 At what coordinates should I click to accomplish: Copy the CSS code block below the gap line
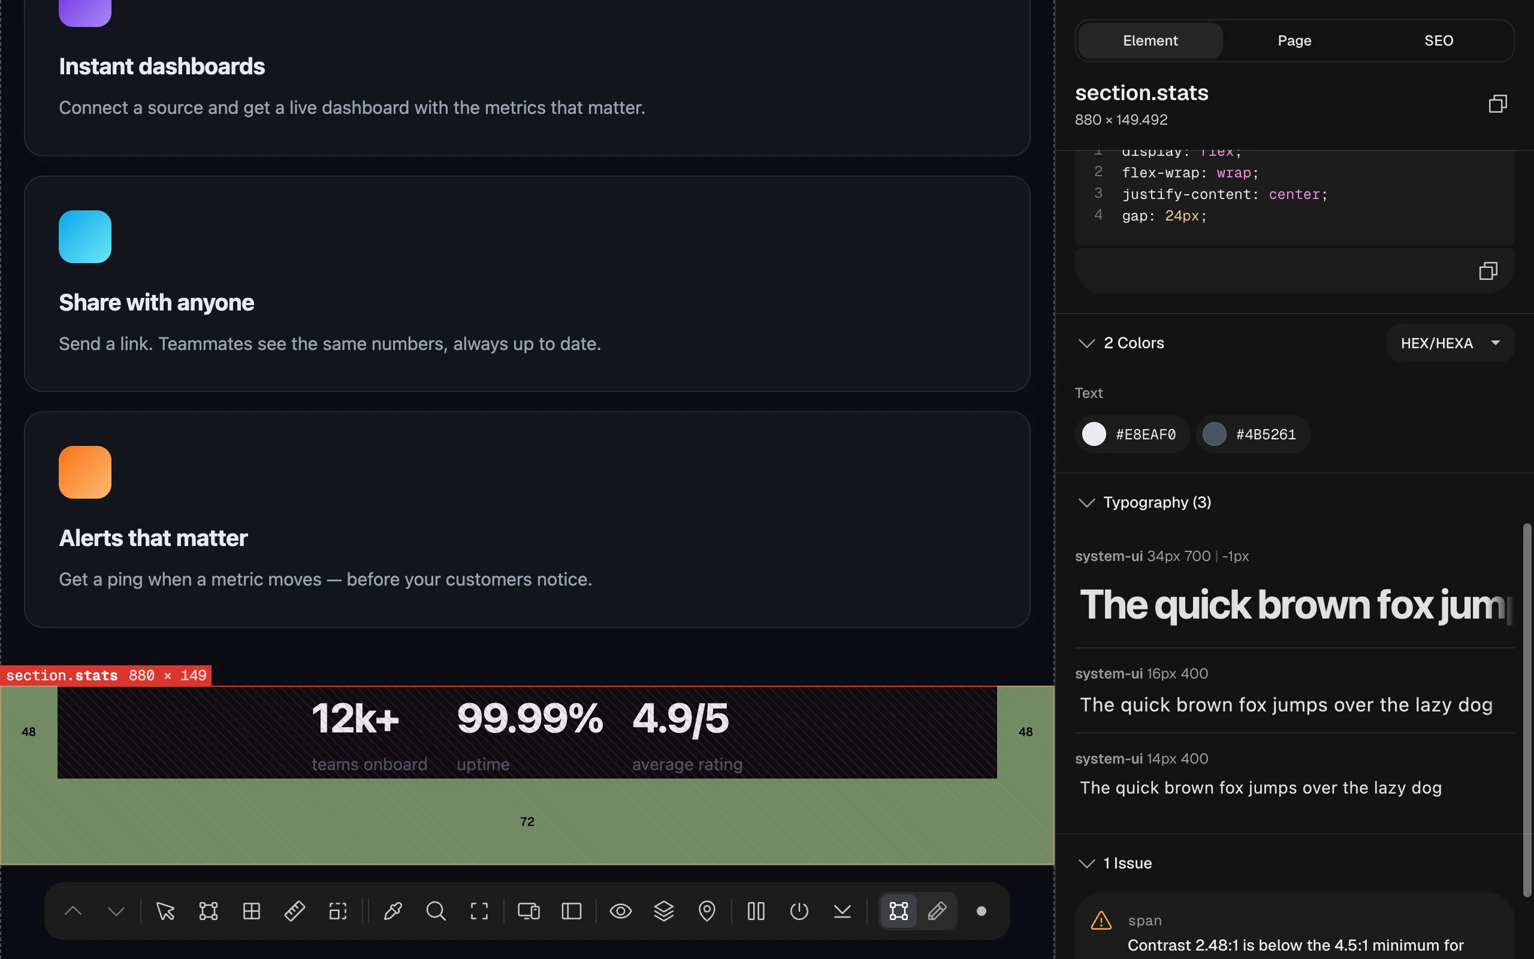(1488, 271)
